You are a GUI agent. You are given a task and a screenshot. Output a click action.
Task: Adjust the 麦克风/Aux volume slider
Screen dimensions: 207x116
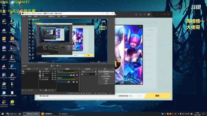[x=64, y=75]
